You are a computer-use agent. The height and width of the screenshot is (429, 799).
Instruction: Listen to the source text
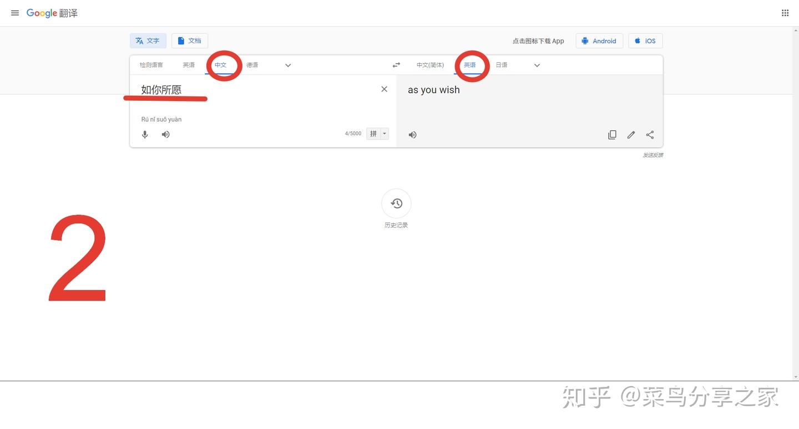tap(165, 134)
